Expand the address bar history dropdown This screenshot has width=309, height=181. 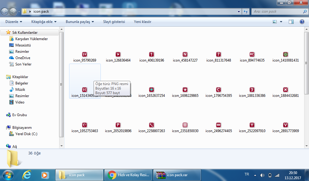[239, 12]
